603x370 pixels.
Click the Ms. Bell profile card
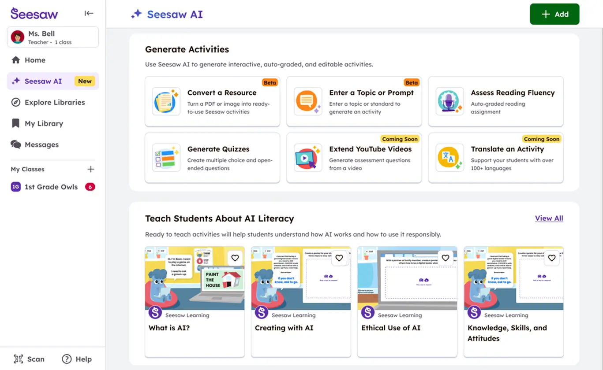tap(52, 37)
